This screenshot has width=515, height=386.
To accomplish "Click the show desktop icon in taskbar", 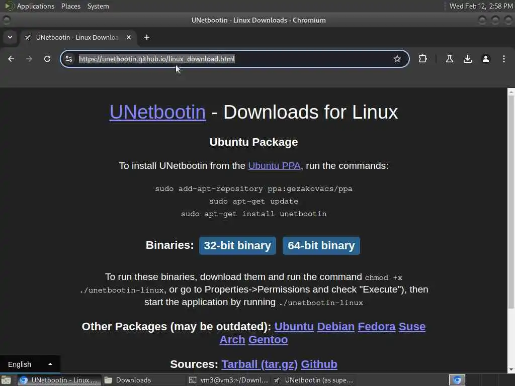I will click(x=6, y=380).
